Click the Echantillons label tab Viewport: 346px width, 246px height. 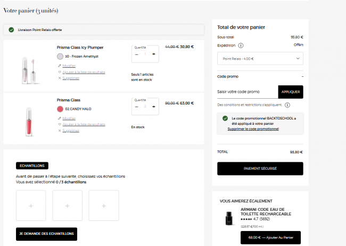32,166
